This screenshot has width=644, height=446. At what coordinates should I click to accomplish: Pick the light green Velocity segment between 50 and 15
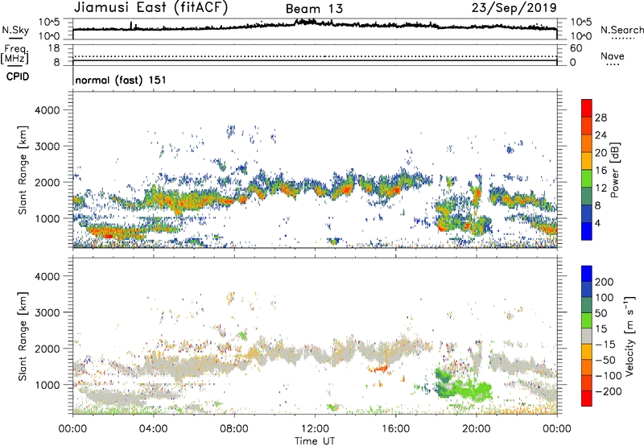(x=587, y=320)
